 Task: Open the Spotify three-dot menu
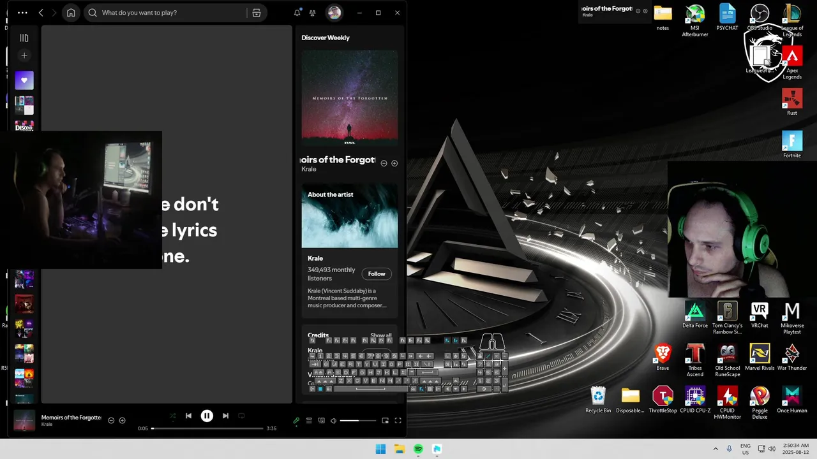click(x=22, y=13)
